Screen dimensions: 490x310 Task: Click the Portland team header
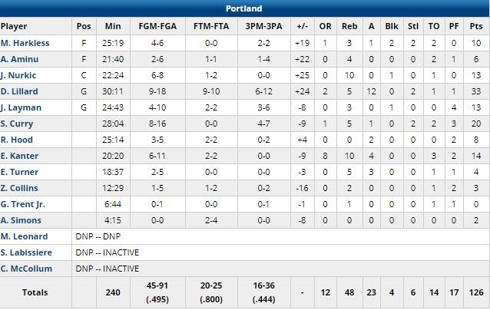tap(245, 9)
